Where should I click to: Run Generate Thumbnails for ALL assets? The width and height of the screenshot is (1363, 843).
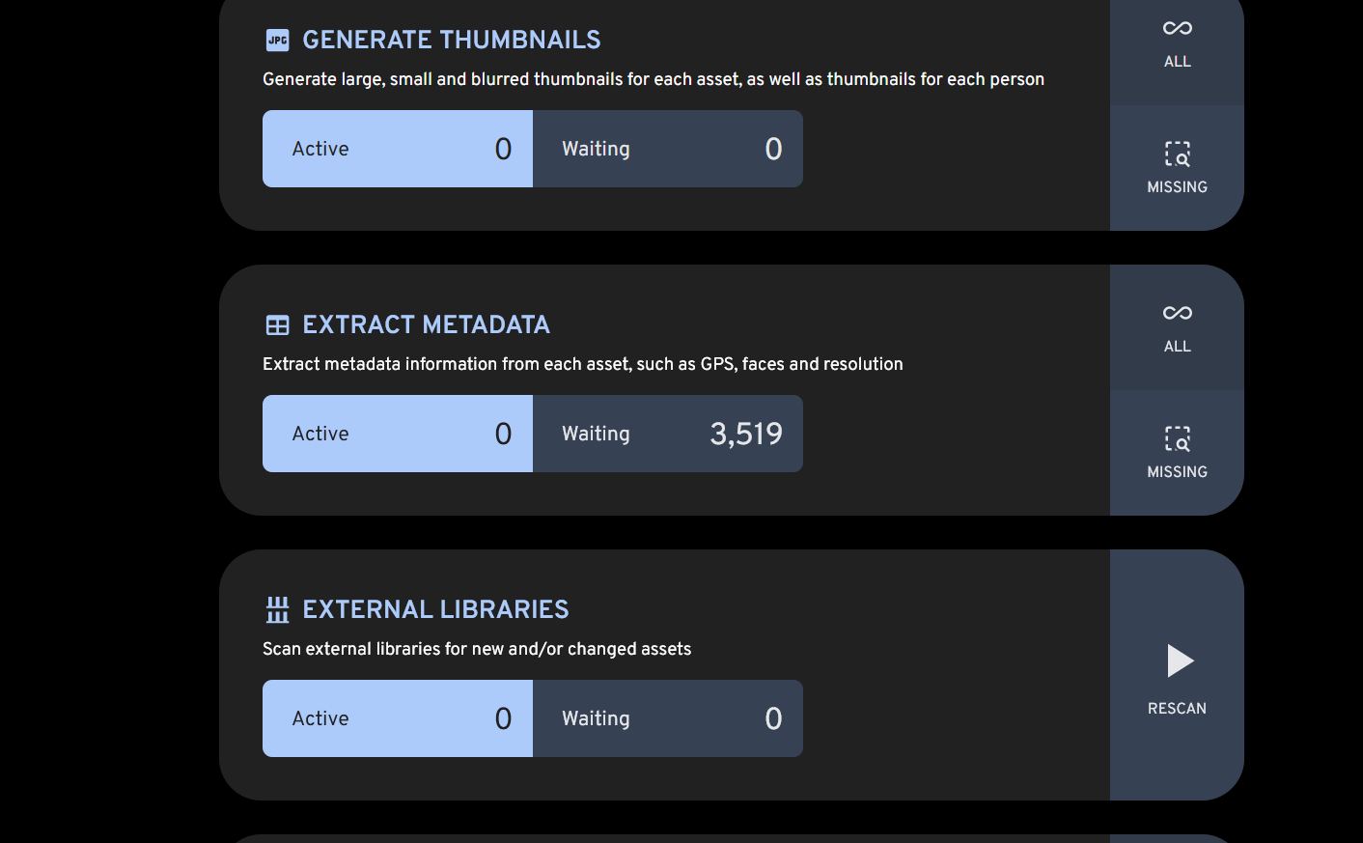(x=1177, y=43)
